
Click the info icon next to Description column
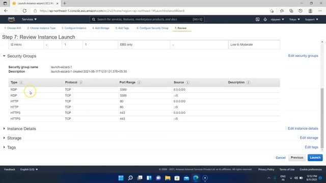coord(248,82)
